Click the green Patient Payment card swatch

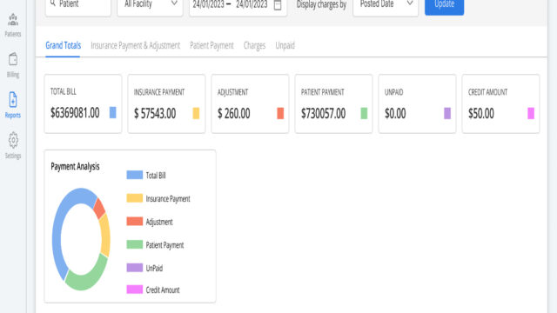click(364, 113)
